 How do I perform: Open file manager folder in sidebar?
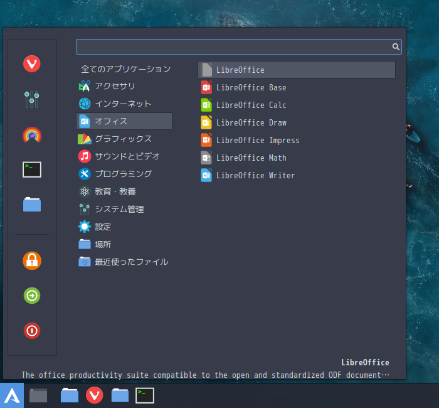pyautogui.click(x=31, y=204)
